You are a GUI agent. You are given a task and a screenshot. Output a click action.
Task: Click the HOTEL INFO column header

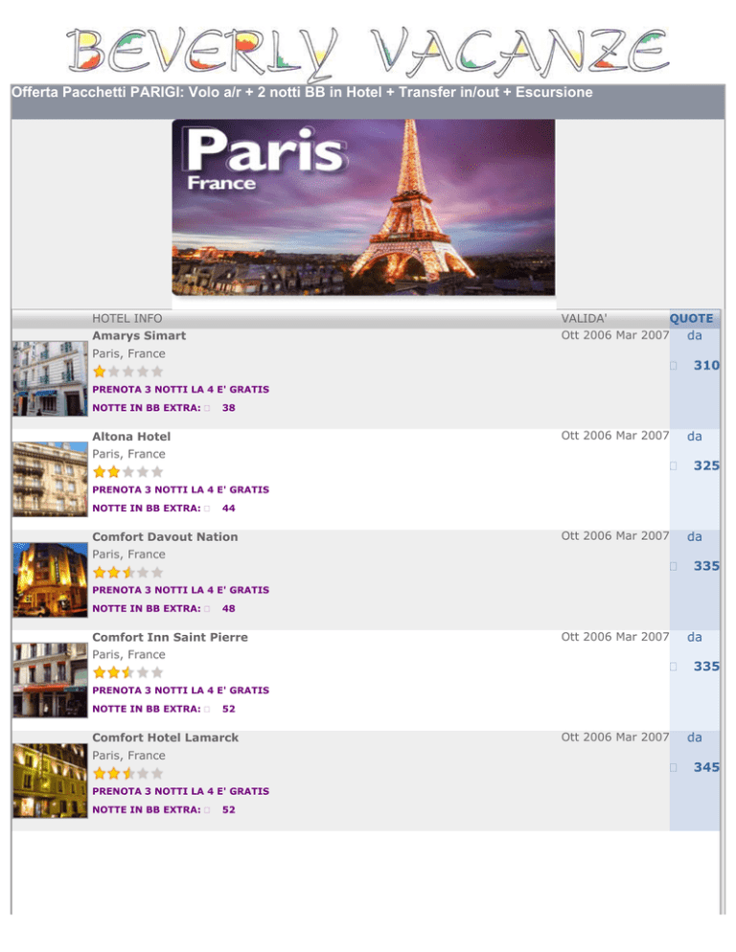[127, 319]
